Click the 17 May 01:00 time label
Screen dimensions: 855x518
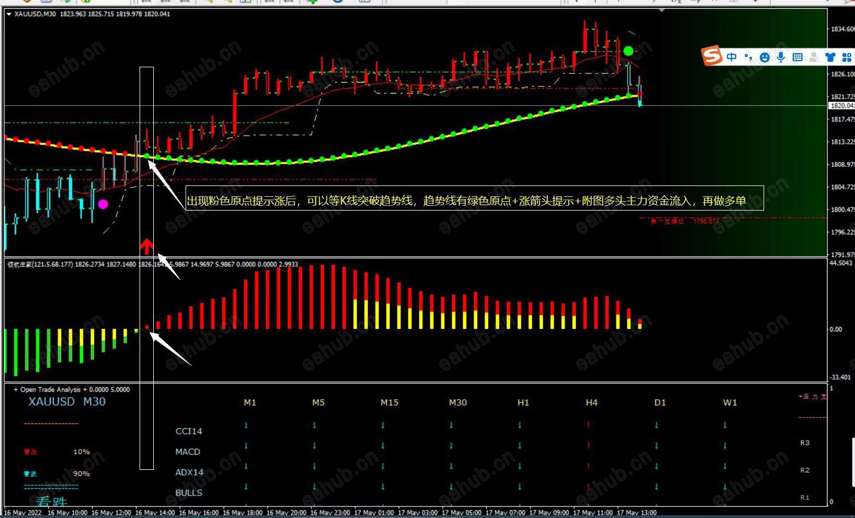(374, 513)
